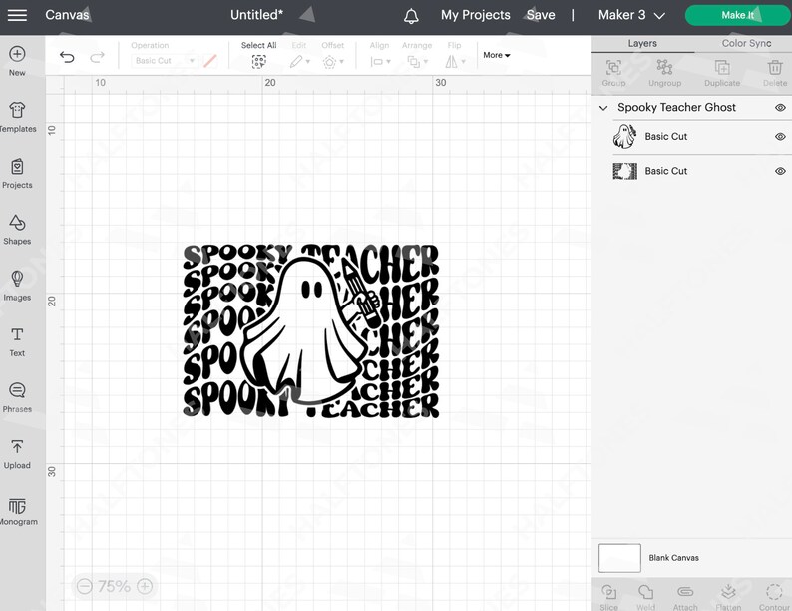Undo the last action

[x=67, y=57]
